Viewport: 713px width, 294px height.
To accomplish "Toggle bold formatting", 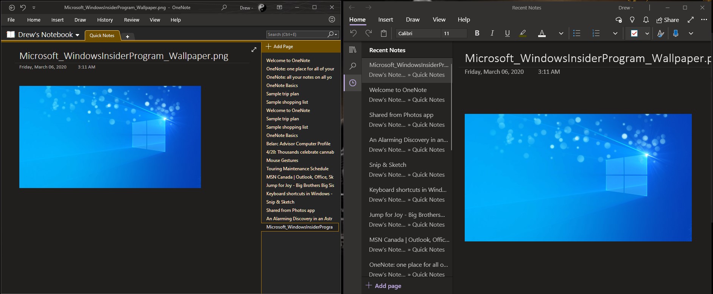I will (477, 33).
